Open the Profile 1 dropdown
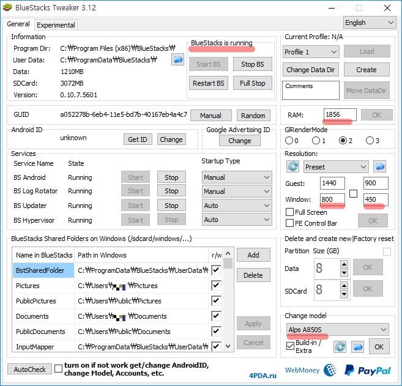This screenshot has height=386, width=402. coord(311,52)
